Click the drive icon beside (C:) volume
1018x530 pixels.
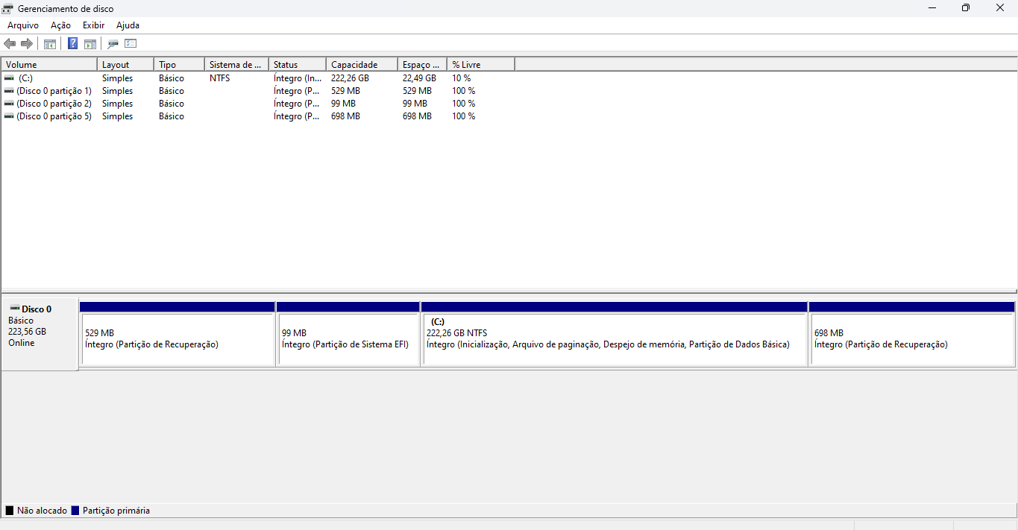tap(9, 78)
